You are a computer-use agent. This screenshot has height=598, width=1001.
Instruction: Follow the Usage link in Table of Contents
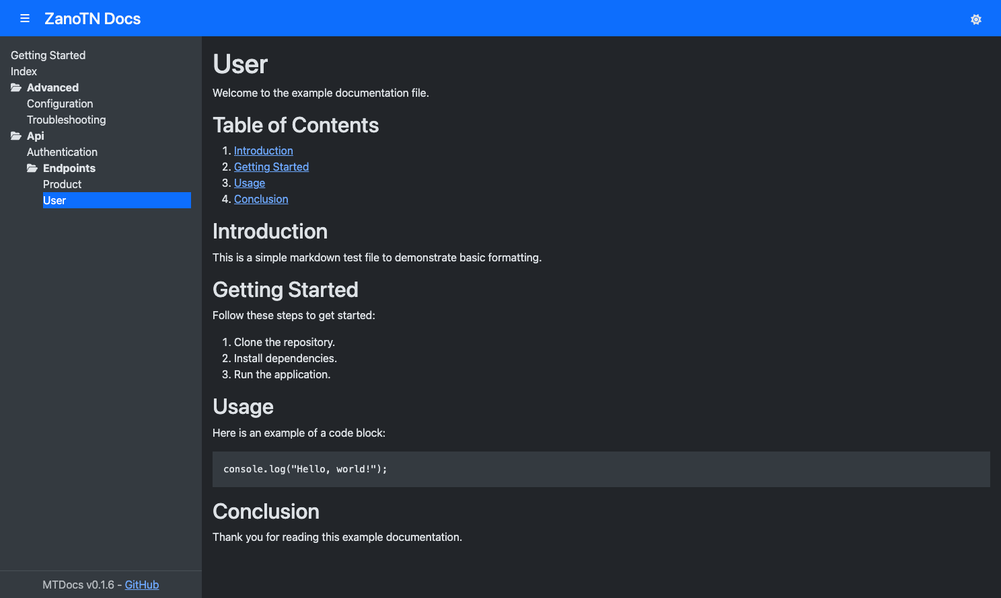pyautogui.click(x=249, y=183)
